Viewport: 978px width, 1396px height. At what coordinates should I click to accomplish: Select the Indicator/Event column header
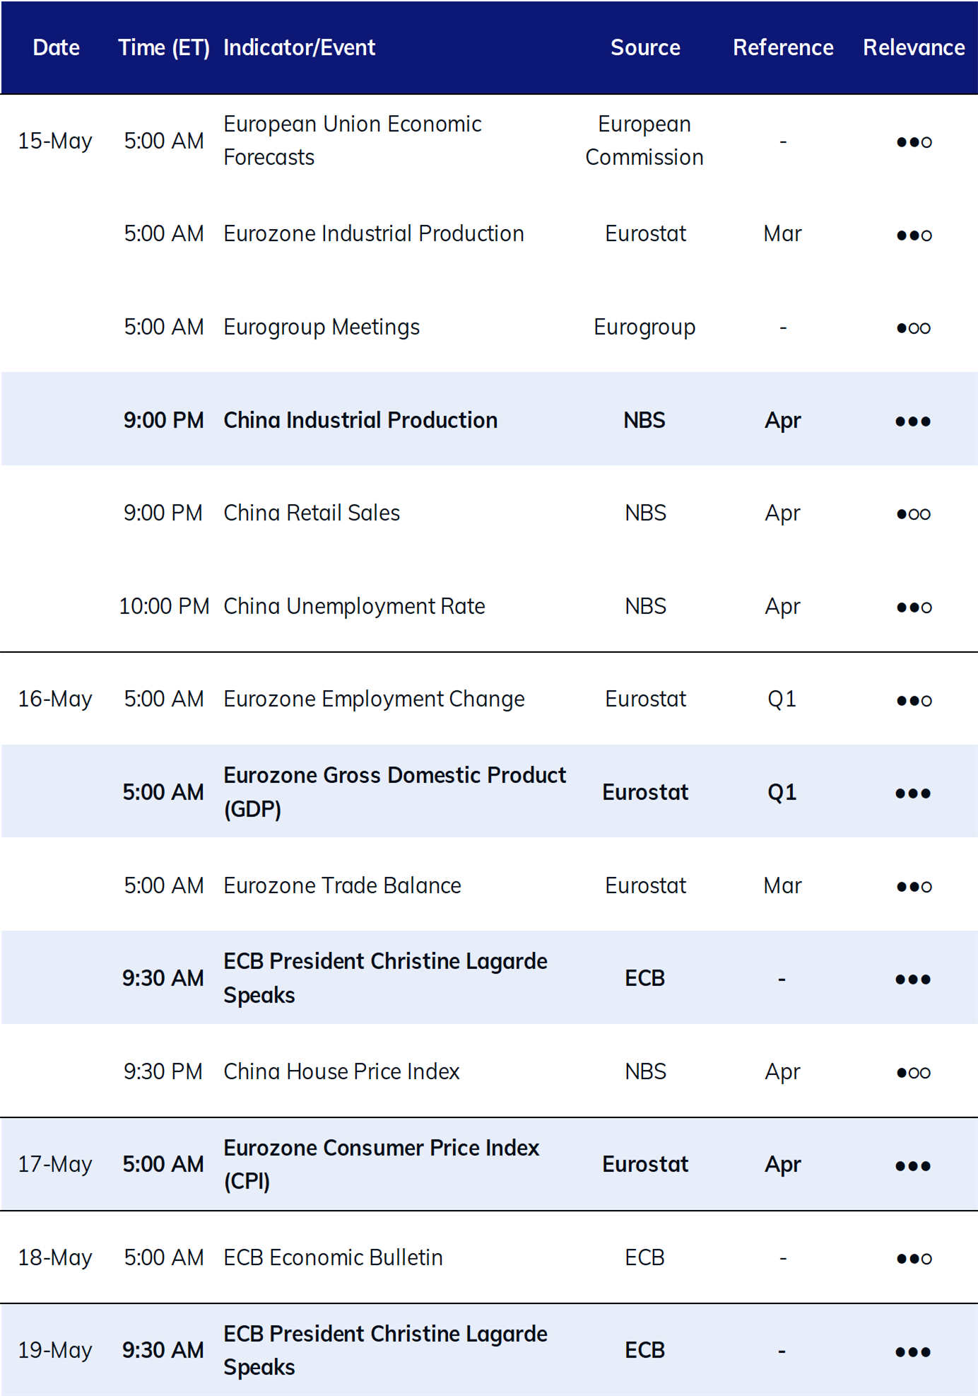(300, 47)
